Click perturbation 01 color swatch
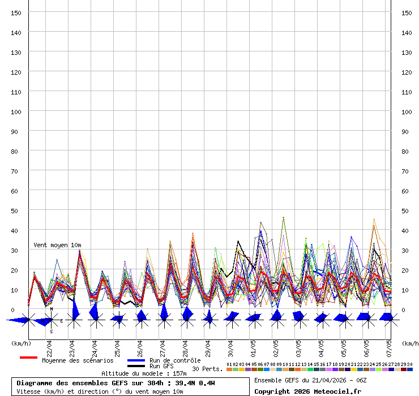 coord(229,369)
